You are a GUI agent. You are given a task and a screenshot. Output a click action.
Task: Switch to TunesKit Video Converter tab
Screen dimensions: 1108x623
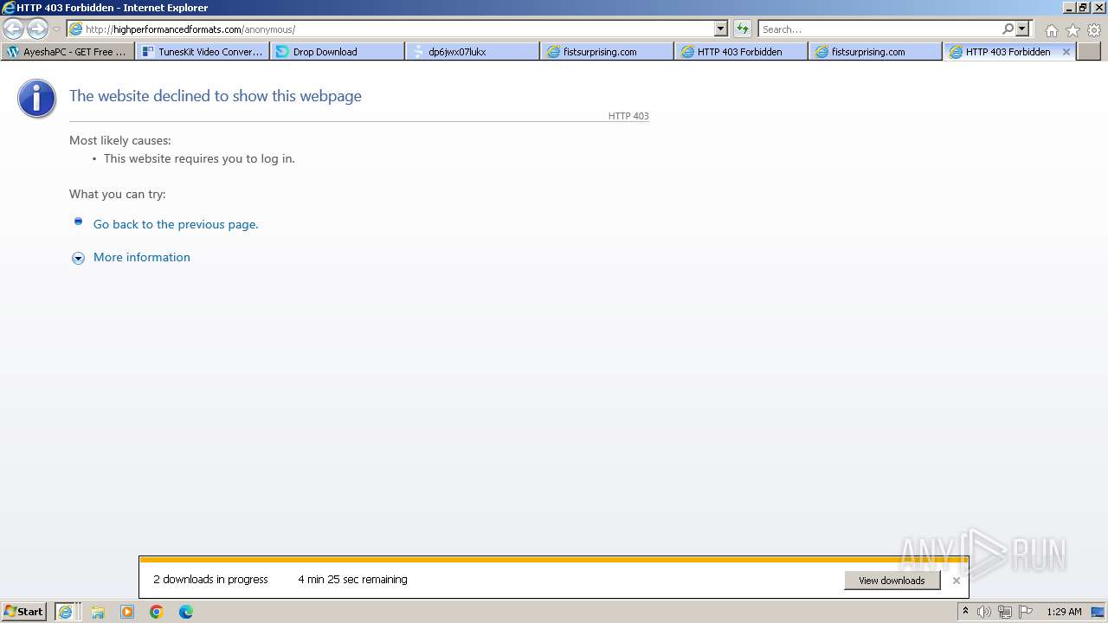pyautogui.click(x=203, y=52)
